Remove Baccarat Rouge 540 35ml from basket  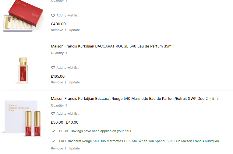57,82
